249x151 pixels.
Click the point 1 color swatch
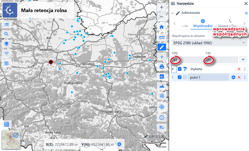coord(185,77)
